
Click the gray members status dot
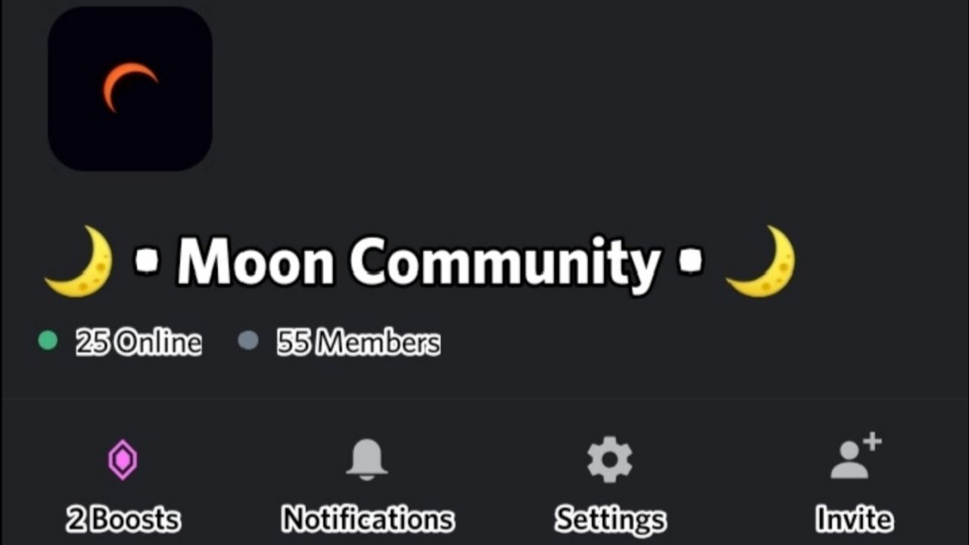[248, 341]
